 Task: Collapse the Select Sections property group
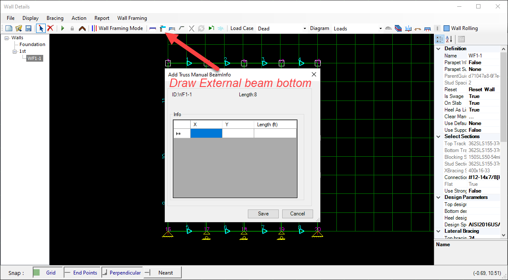click(438, 136)
